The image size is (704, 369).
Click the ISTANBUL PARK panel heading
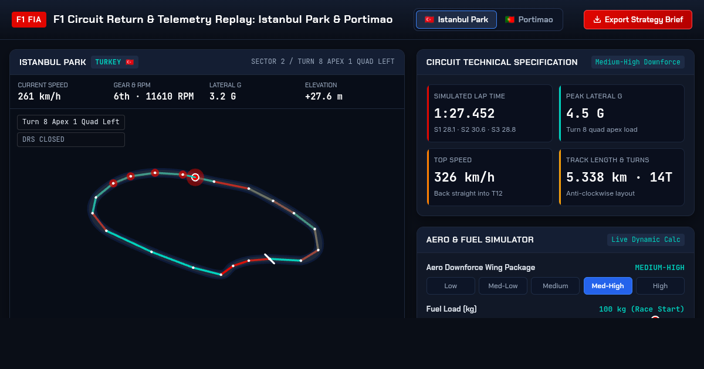pyautogui.click(x=53, y=62)
